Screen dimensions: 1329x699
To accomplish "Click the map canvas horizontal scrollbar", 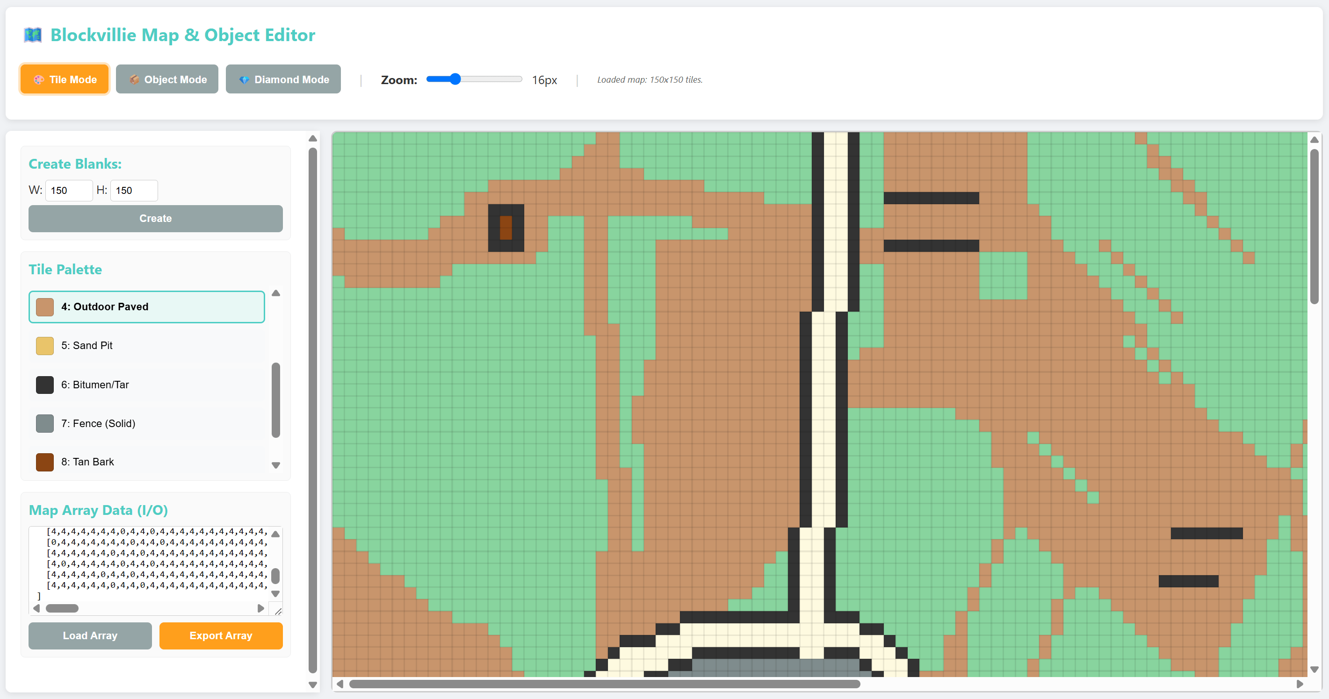I will [x=605, y=684].
